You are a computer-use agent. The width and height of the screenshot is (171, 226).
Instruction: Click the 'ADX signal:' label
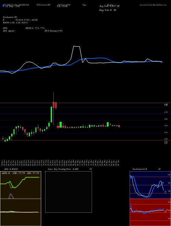(9, 31)
